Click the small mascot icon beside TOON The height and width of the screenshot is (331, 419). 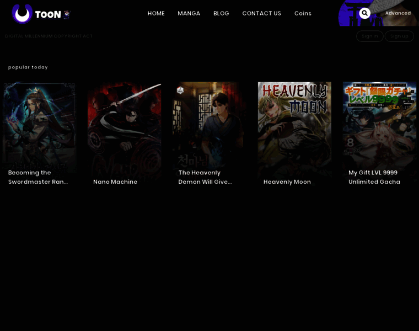coord(67,14)
